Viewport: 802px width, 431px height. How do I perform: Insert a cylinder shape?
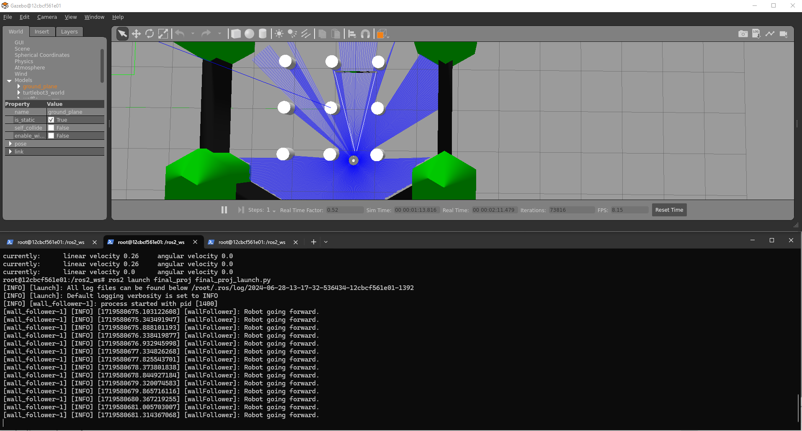tap(263, 34)
